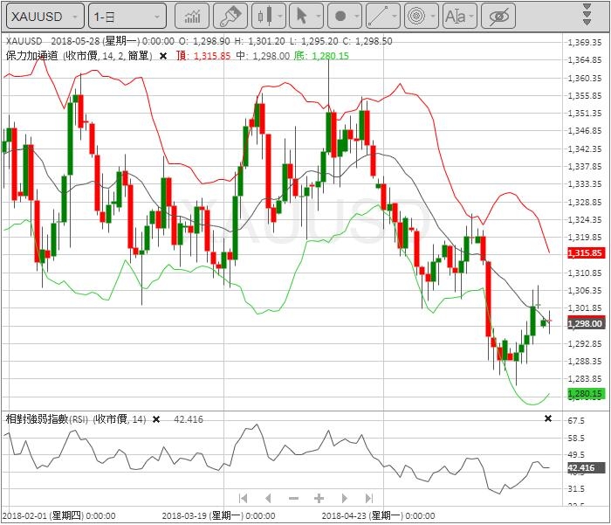Click the 相對強弱指數 RSI indicator label
Image resolution: width=611 pixels, height=525 pixels.
76,419
